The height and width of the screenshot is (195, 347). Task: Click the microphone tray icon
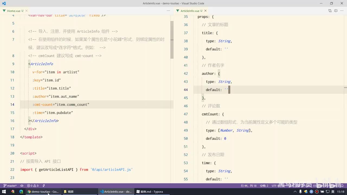pos(301,191)
